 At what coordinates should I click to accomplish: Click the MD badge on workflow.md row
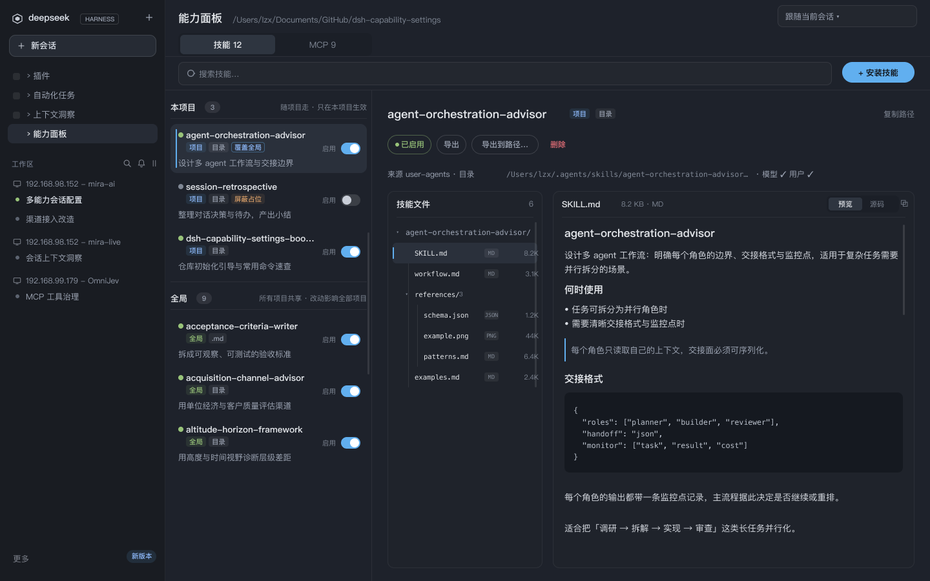coord(491,274)
